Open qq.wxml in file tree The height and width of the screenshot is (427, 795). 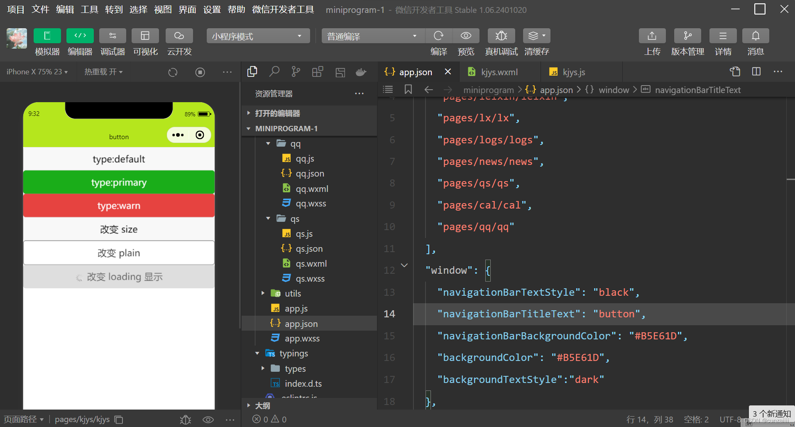click(312, 189)
